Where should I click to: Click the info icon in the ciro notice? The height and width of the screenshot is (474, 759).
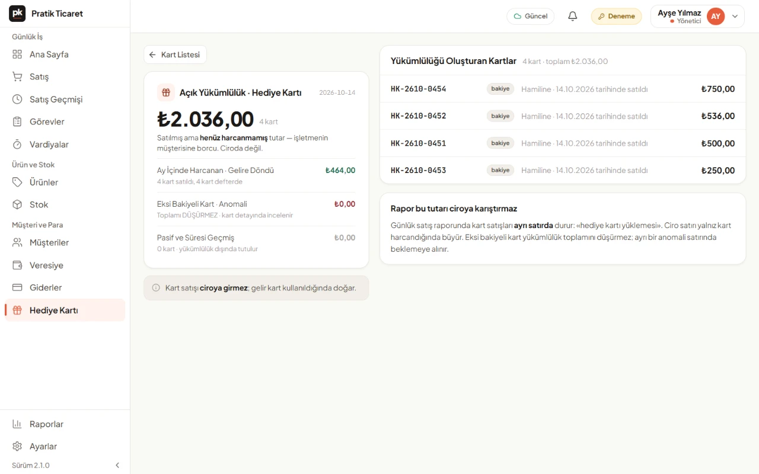point(156,288)
